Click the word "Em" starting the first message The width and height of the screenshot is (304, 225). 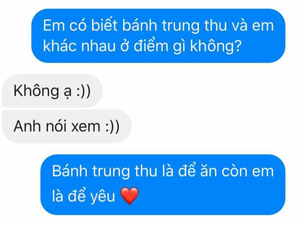click(x=54, y=25)
